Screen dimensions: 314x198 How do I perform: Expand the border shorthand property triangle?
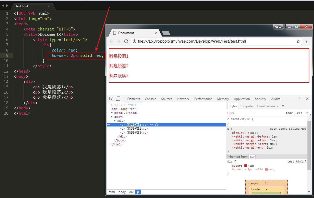click(245, 169)
